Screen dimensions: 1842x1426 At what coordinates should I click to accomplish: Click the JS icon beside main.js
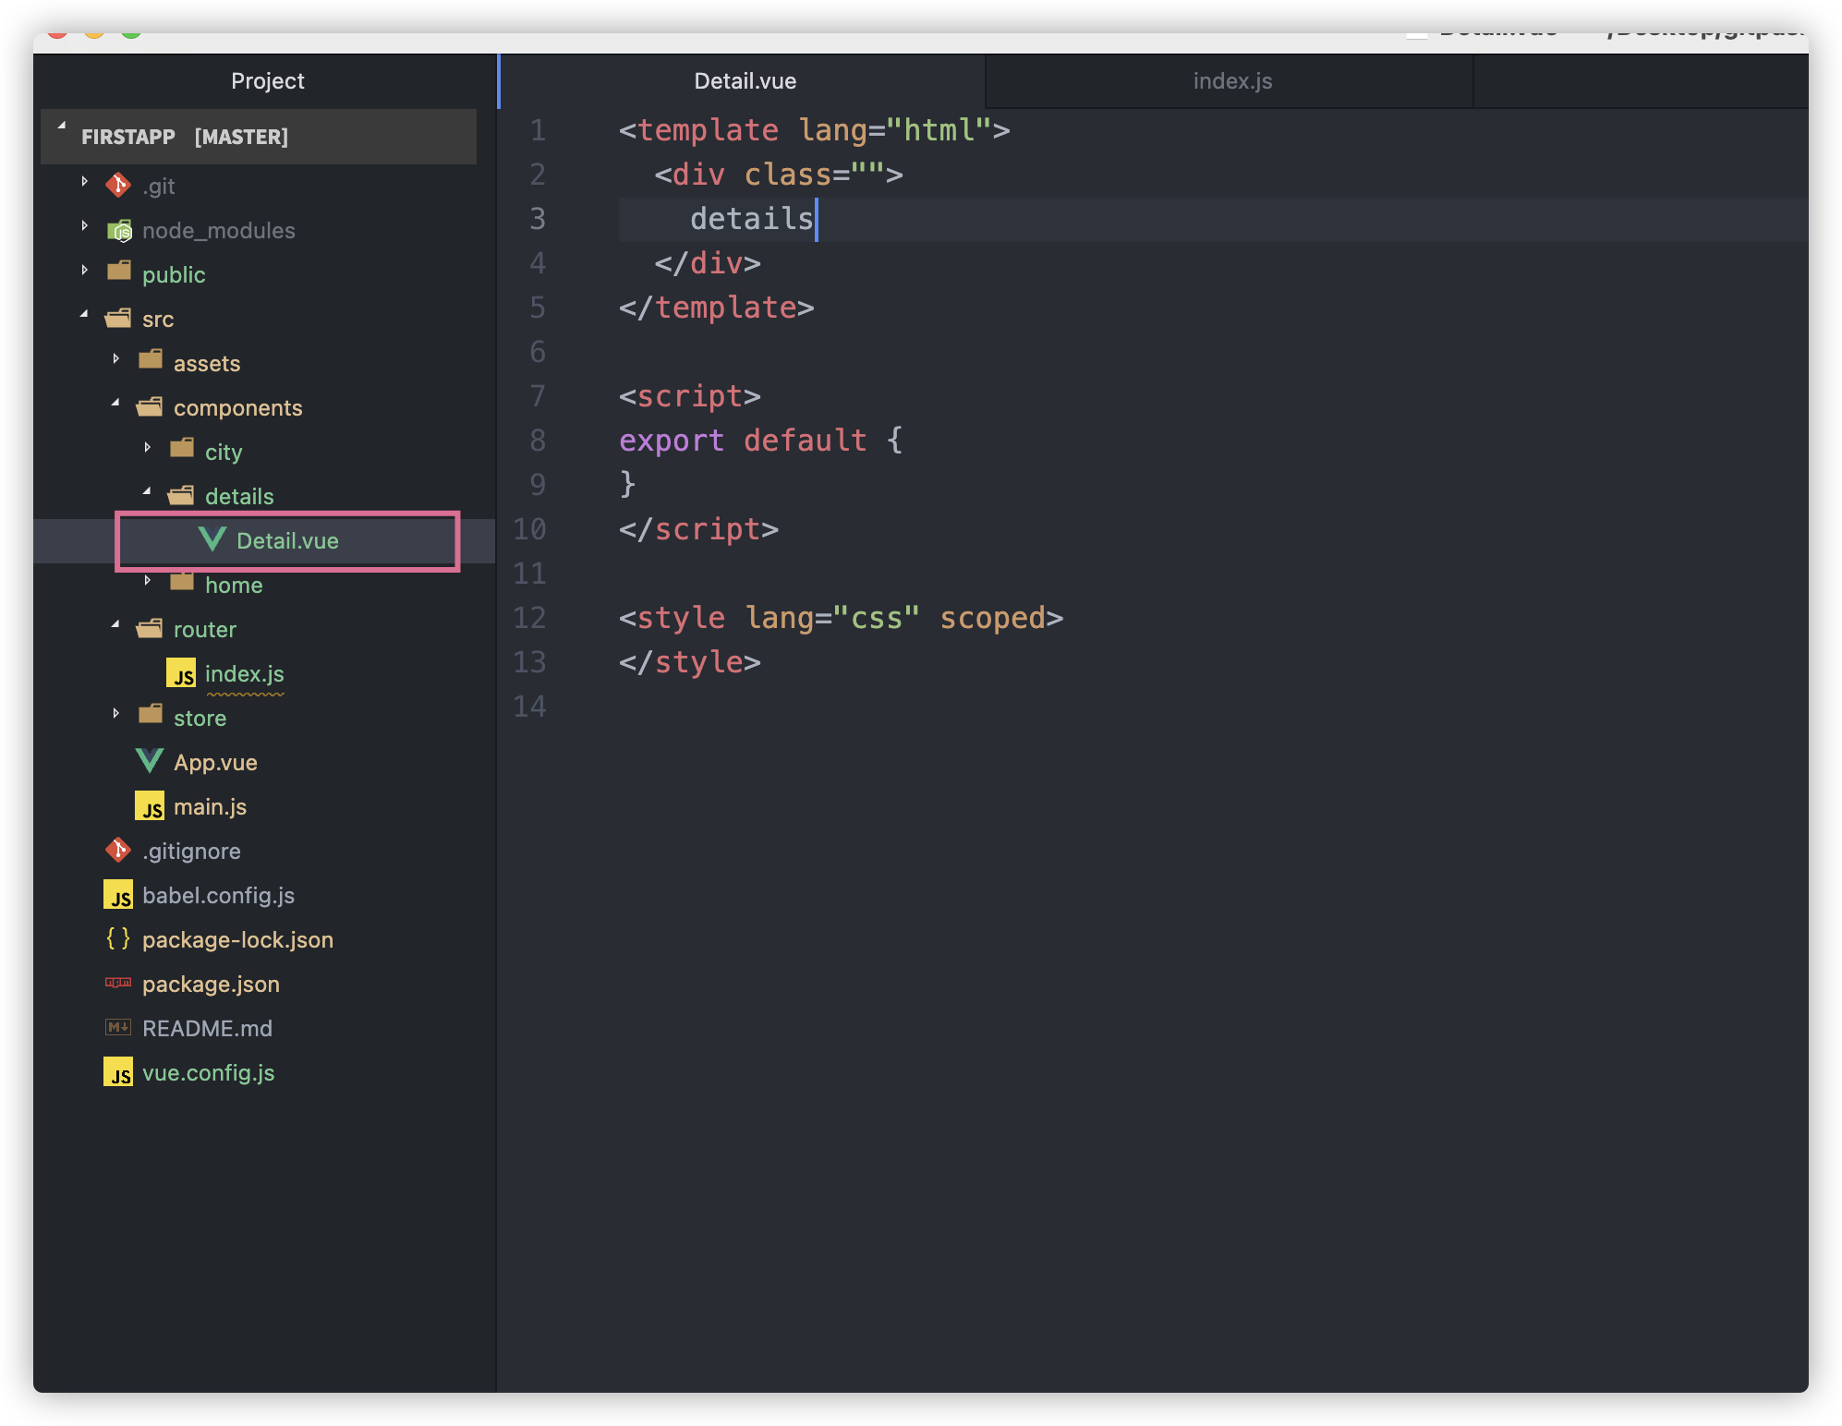pyautogui.click(x=150, y=806)
